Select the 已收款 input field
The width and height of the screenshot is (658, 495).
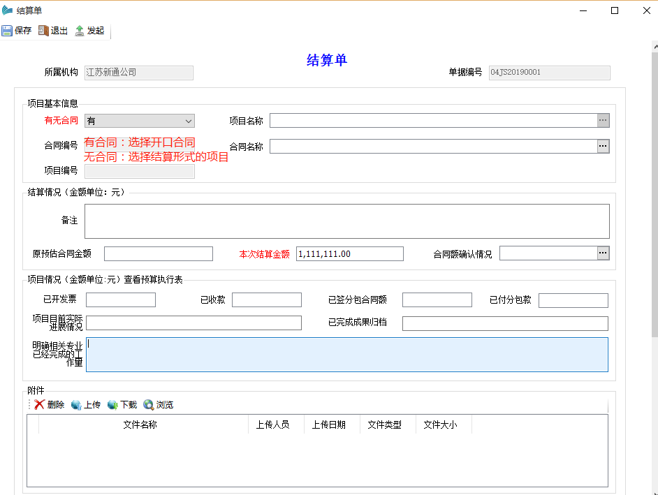pyautogui.click(x=266, y=300)
